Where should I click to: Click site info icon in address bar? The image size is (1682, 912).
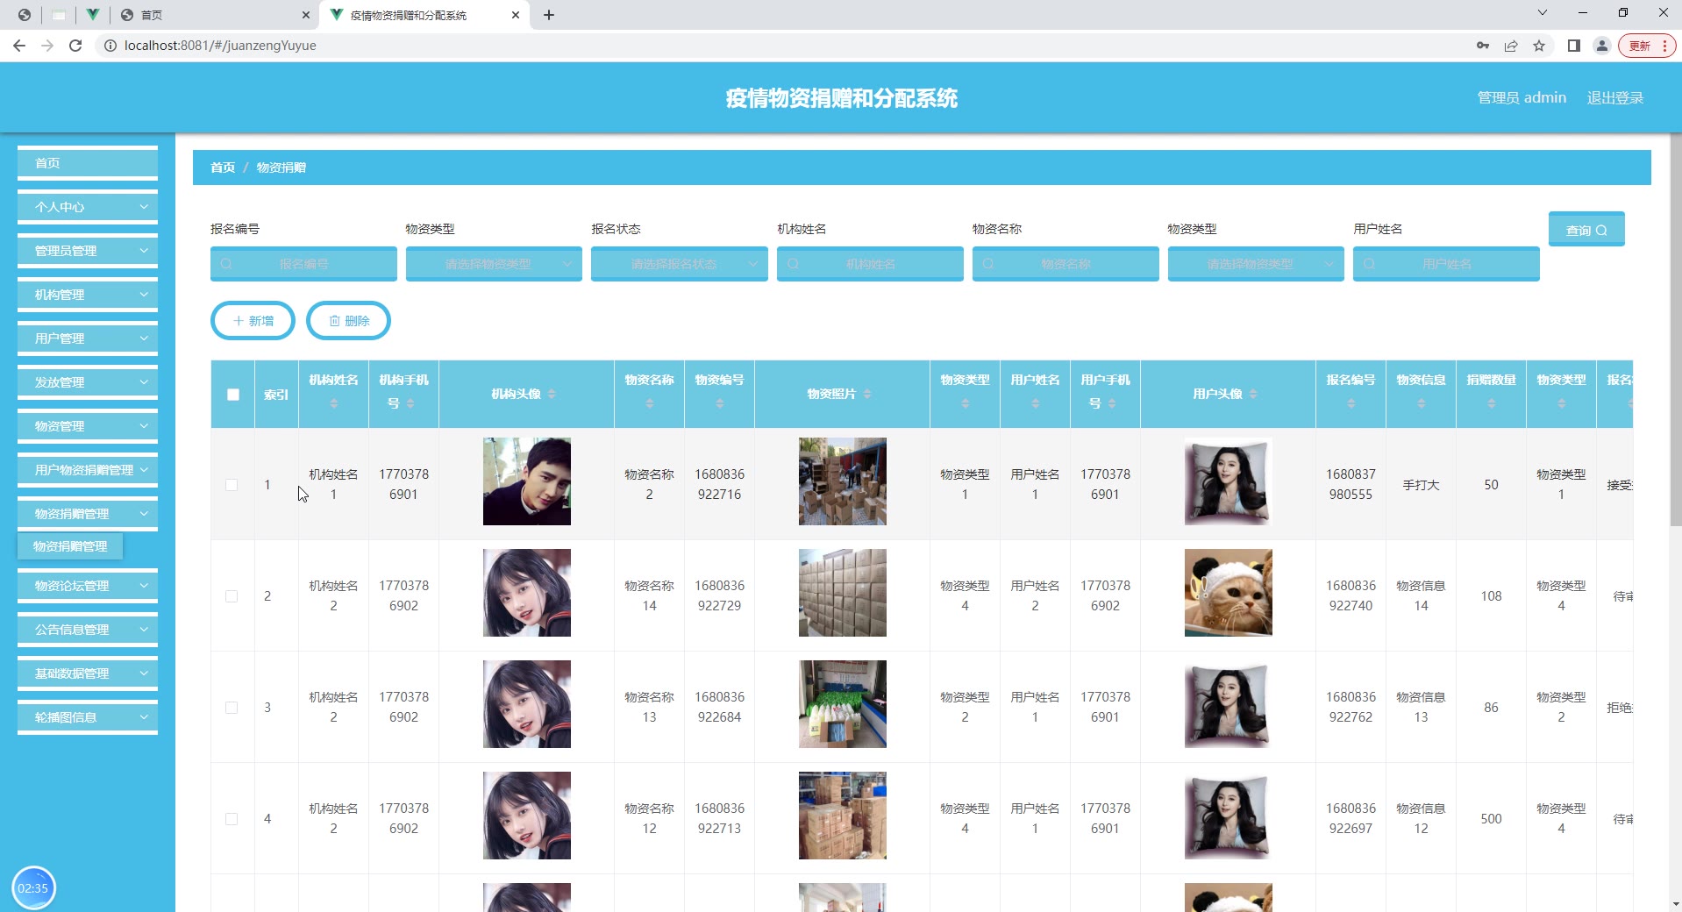point(110,46)
